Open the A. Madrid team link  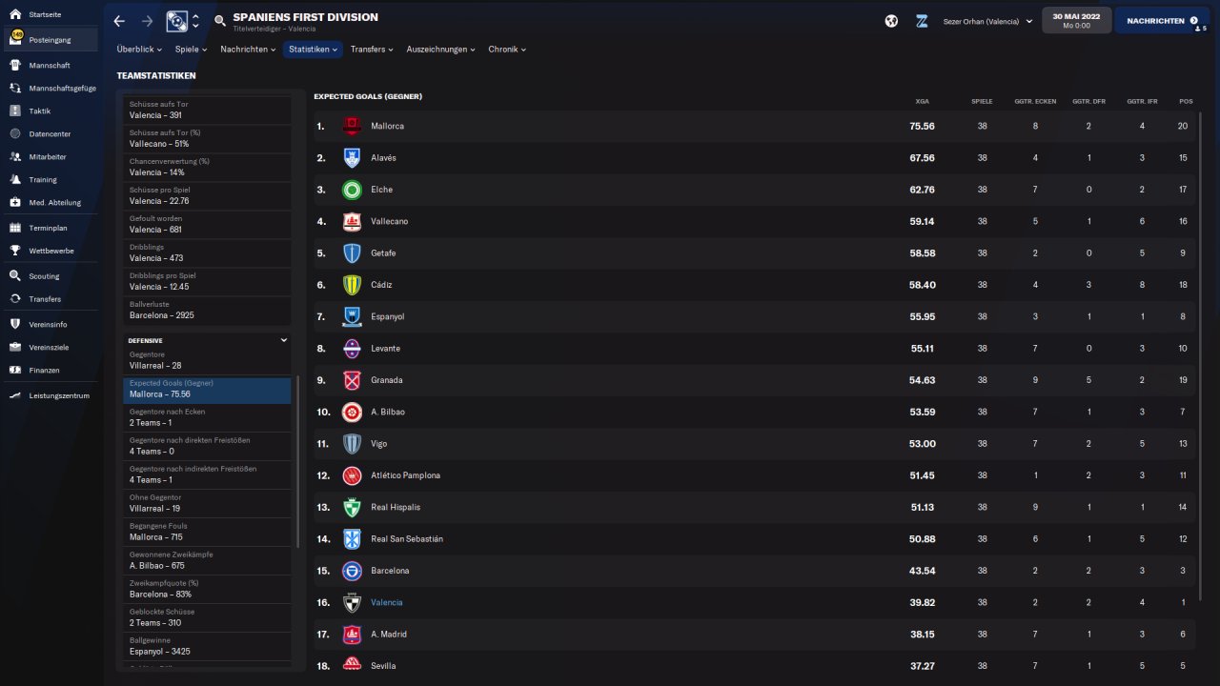[x=390, y=635]
